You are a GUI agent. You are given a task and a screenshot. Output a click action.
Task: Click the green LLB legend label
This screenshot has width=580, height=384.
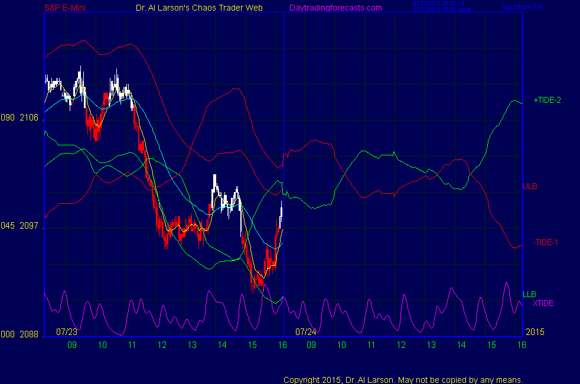(529, 294)
